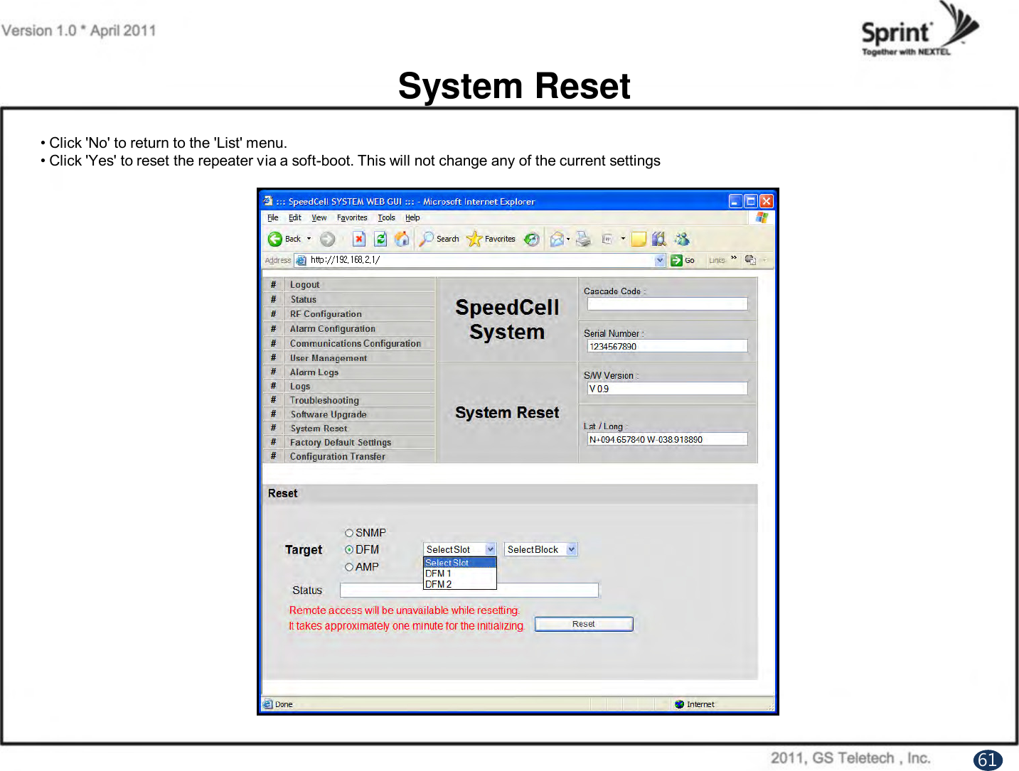Go to Home page icon
Viewport: 1019px width, 771px height.
pyautogui.click(x=402, y=239)
